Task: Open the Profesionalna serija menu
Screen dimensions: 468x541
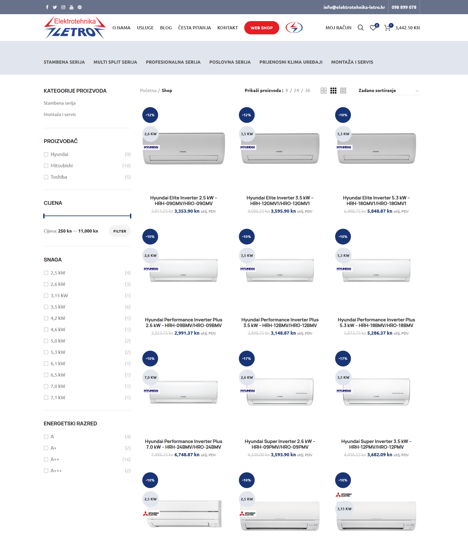Action: 173,62
